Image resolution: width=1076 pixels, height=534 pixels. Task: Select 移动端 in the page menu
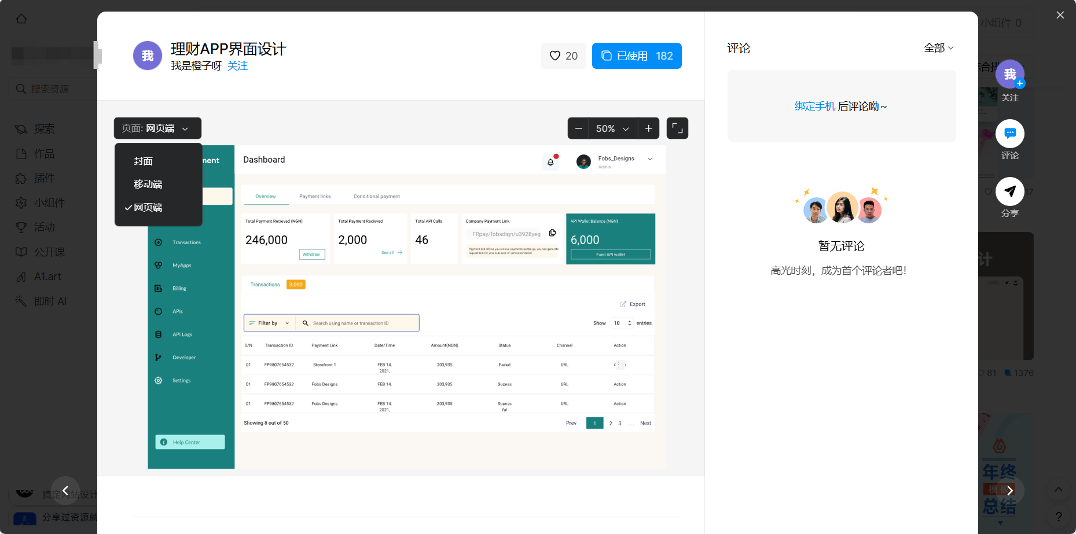(148, 184)
